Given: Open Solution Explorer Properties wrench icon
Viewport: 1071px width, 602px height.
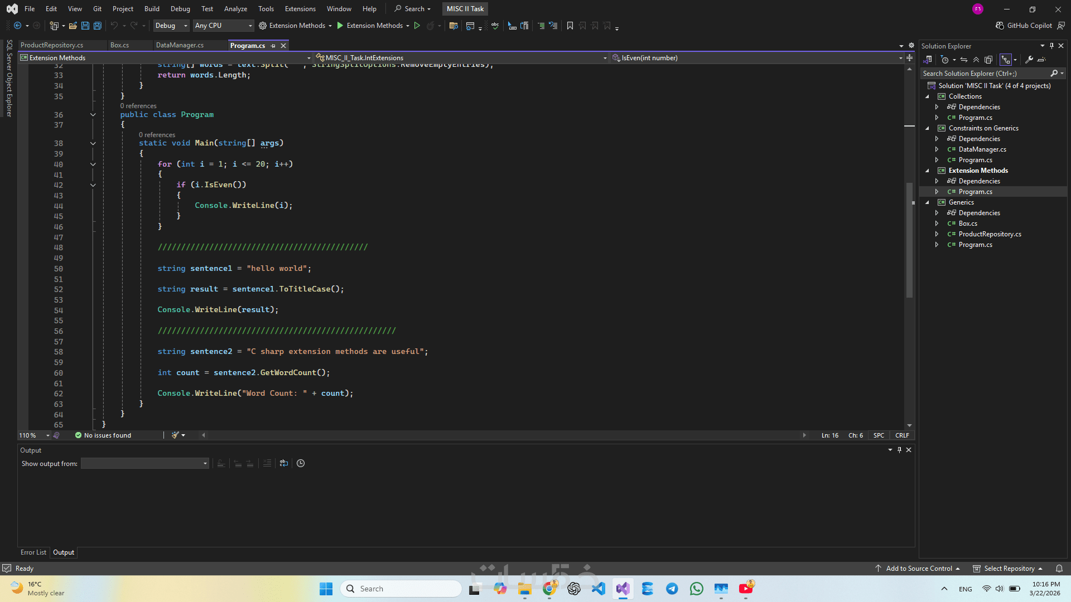Looking at the screenshot, I should point(1029,60).
